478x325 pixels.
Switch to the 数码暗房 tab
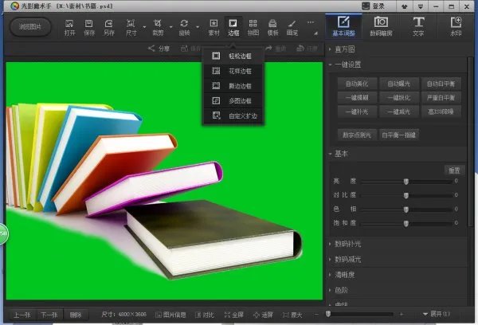point(382,25)
